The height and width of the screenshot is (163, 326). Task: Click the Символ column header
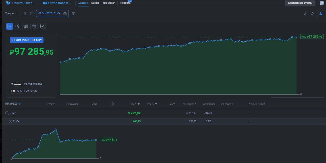click(x=51, y=104)
